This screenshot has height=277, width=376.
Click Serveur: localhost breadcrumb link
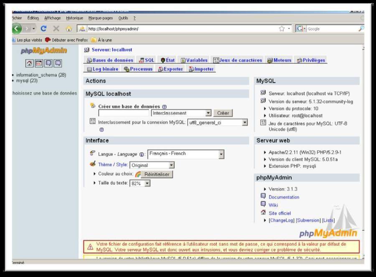(x=112, y=50)
